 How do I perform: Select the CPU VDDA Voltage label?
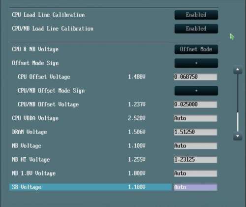coord(35,118)
